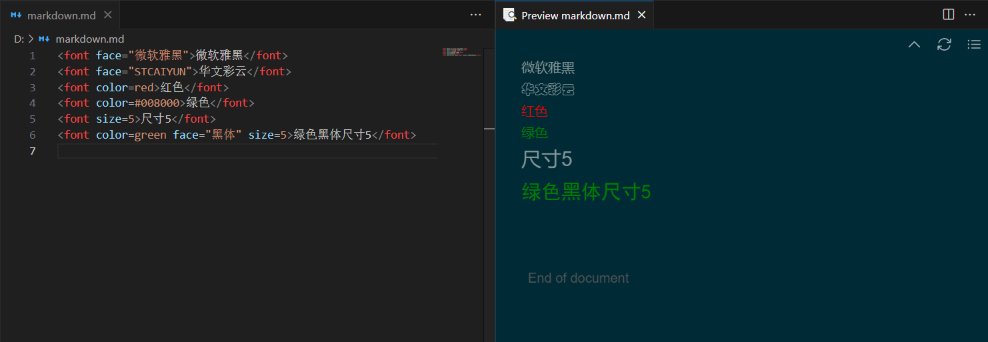The width and height of the screenshot is (988, 342).
Task: Click the D: breadcrumb segment
Action: point(19,39)
